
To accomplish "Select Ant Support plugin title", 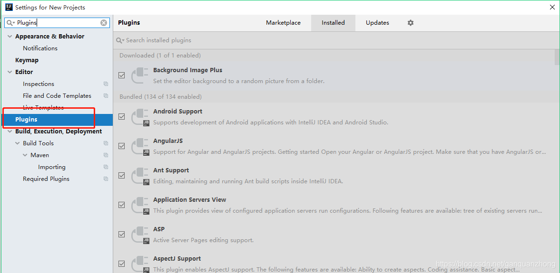I will [171, 170].
